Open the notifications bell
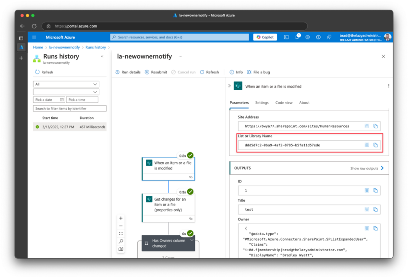Viewport: 408px width, 278px height. coord(297,37)
